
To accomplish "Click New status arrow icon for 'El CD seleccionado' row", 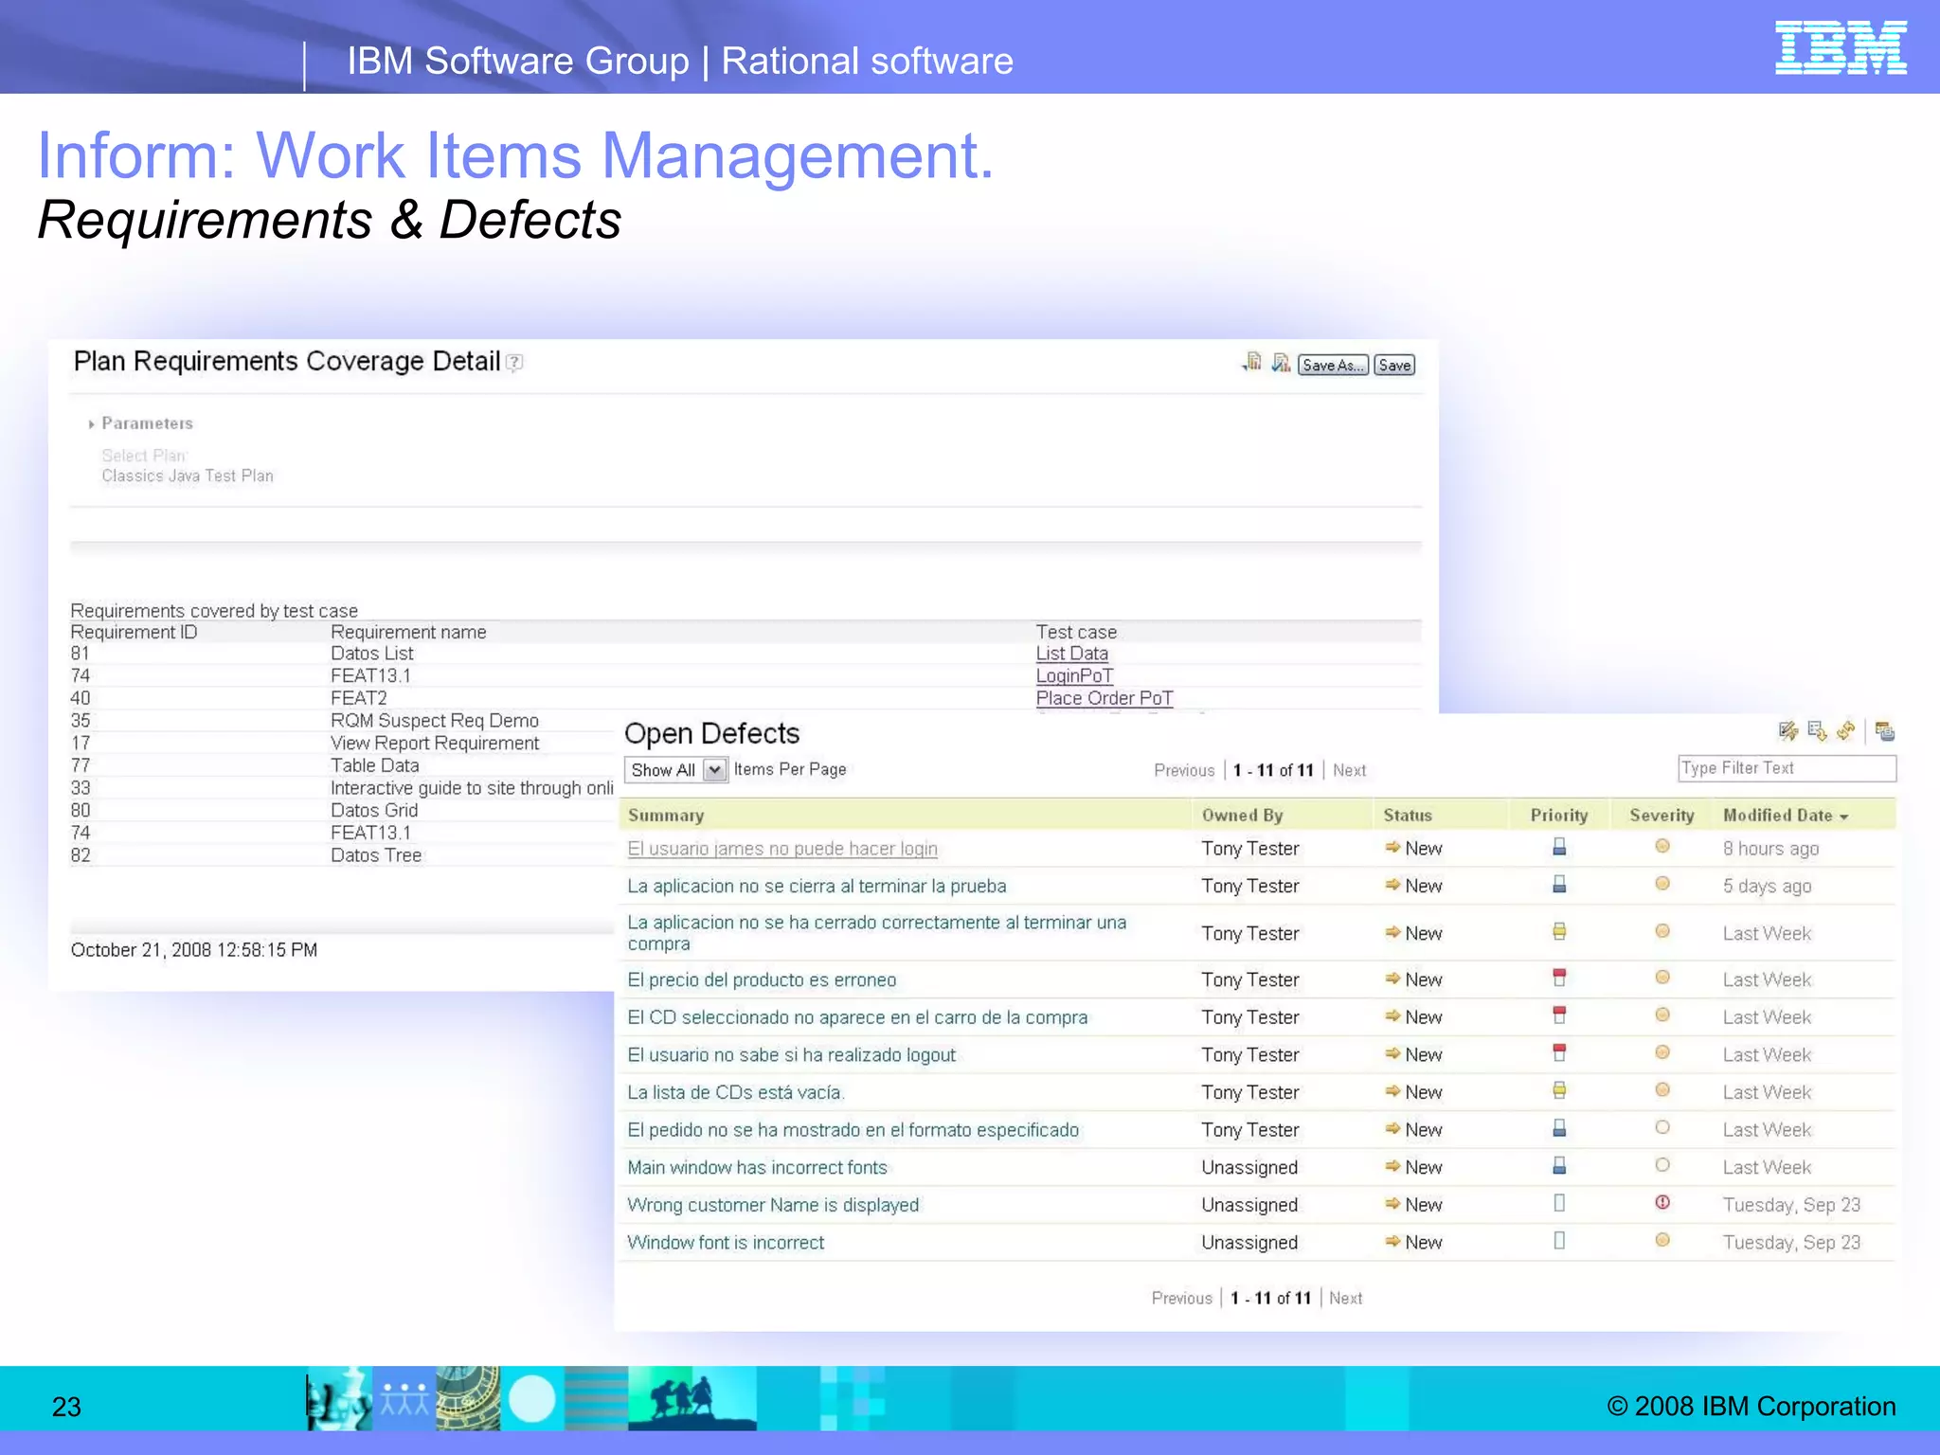I will click(x=1392, y=1015).
